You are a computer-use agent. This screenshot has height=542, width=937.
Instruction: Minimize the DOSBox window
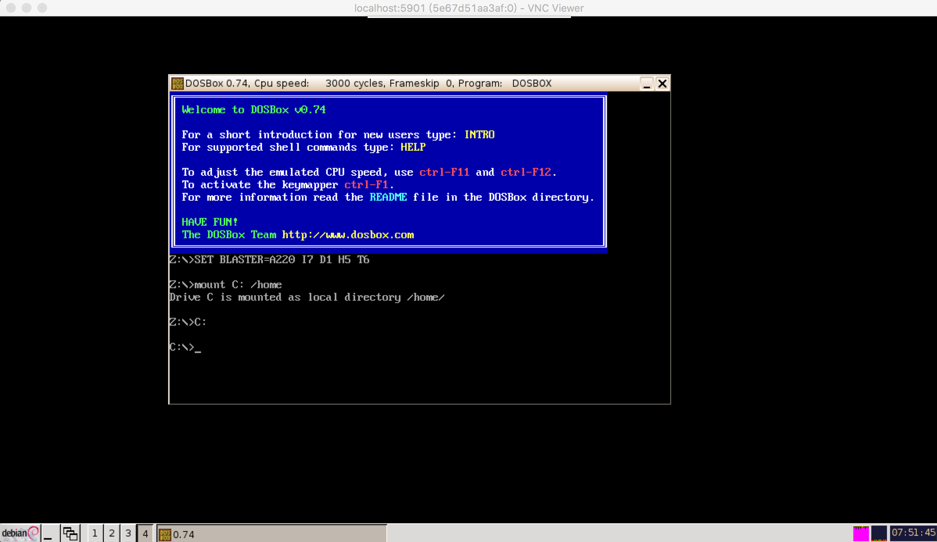pyautogui.click(x=646, y=84)
